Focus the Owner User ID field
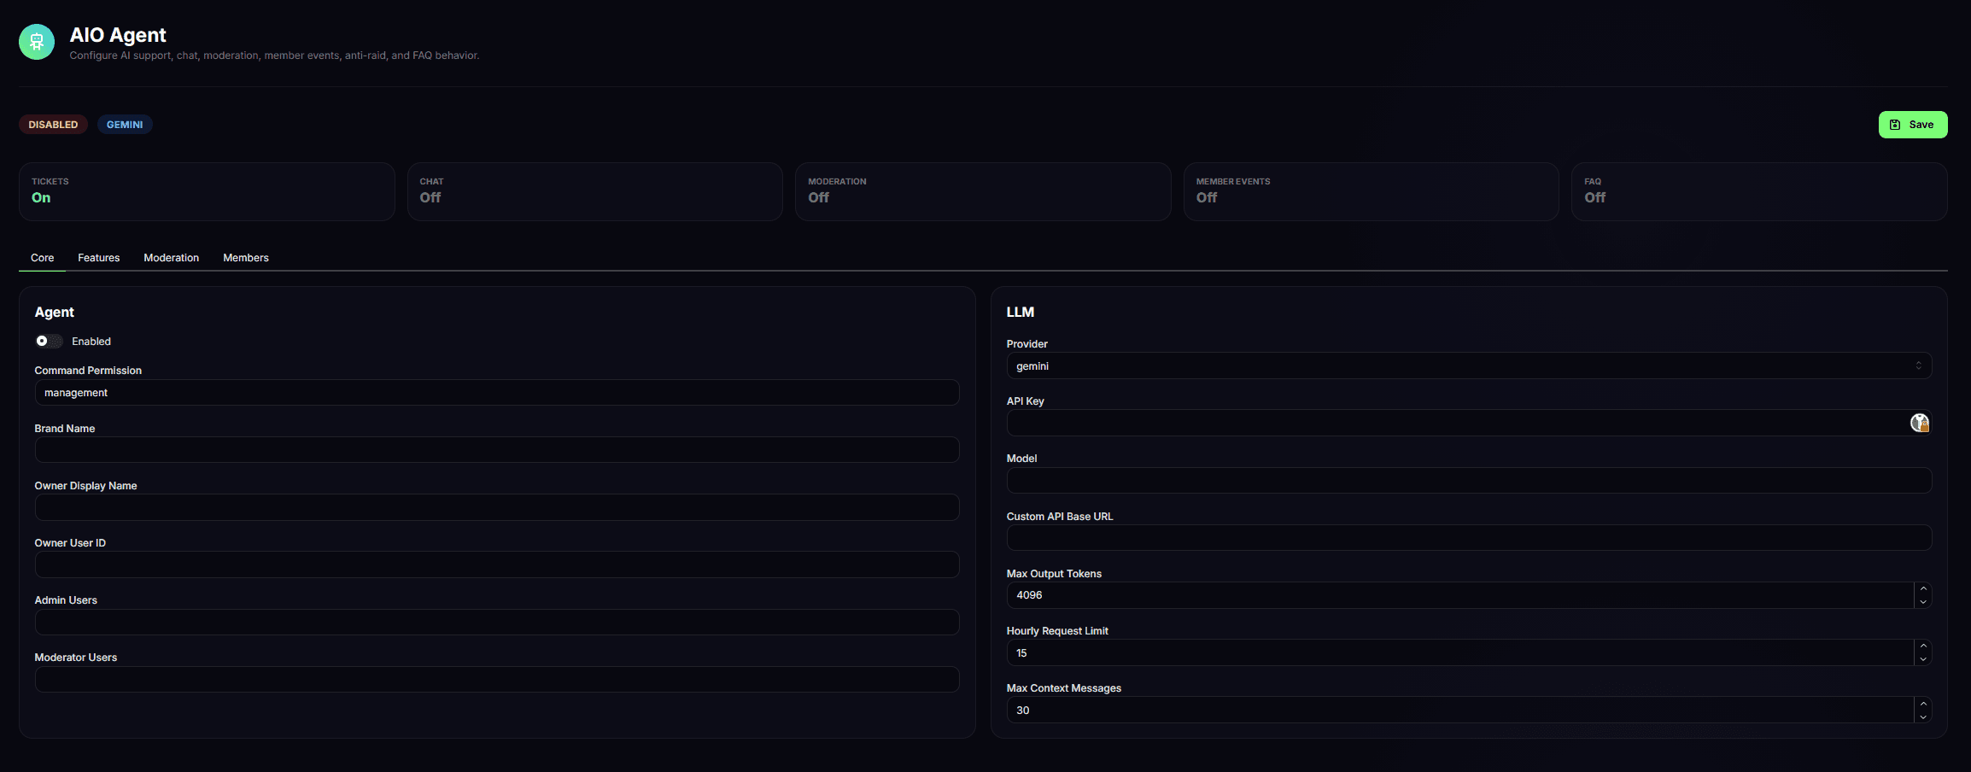Viewport: 1971px width, 772px height. point(497,564)
